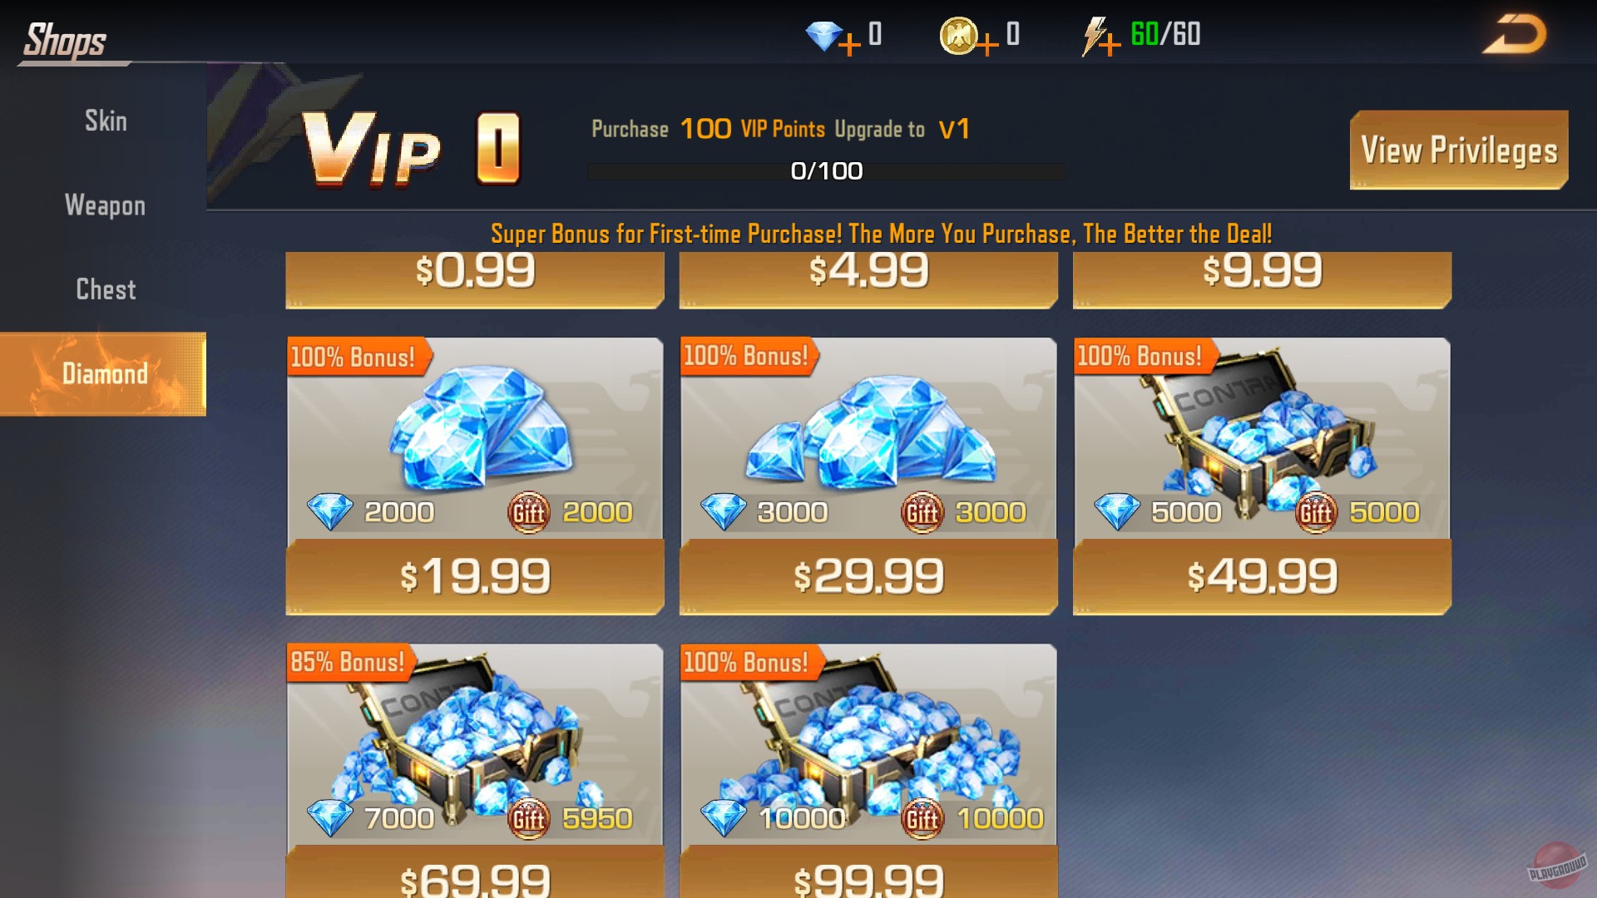Open the Skin shop tab

click(x=105, y=121)
